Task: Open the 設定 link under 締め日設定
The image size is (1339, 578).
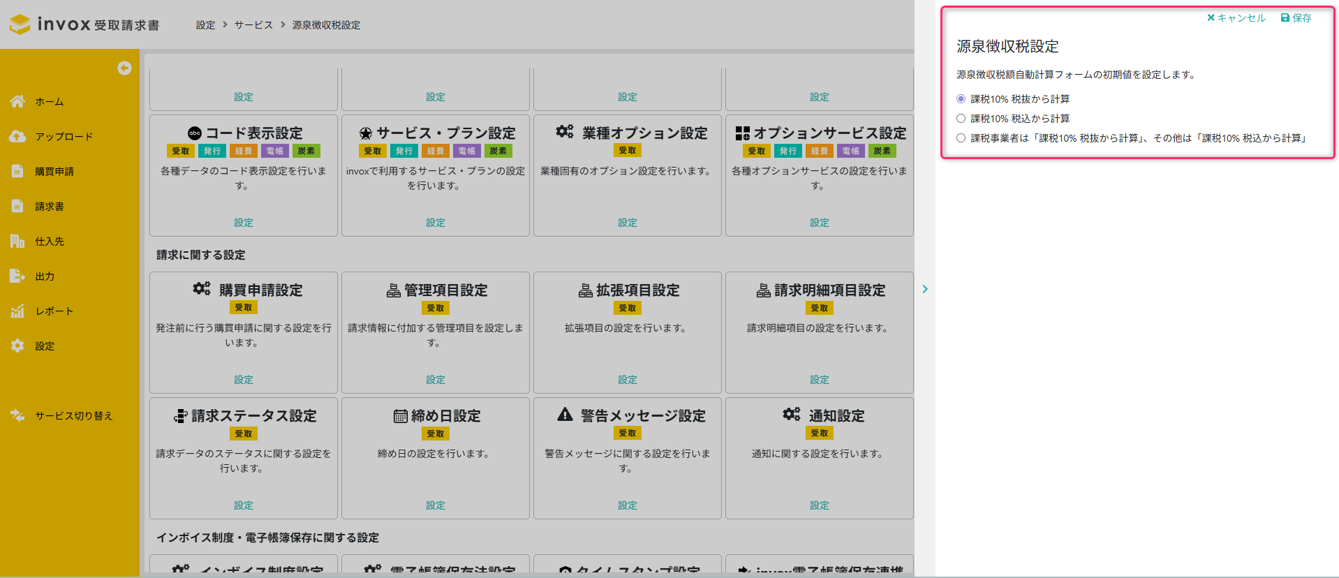Action: pyautogui.click(x=436, y=505)
